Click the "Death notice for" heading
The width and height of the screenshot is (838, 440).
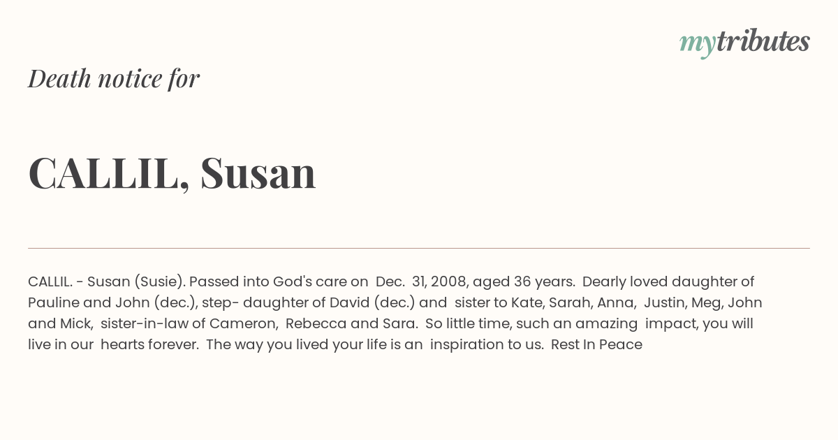pos(114,78)
